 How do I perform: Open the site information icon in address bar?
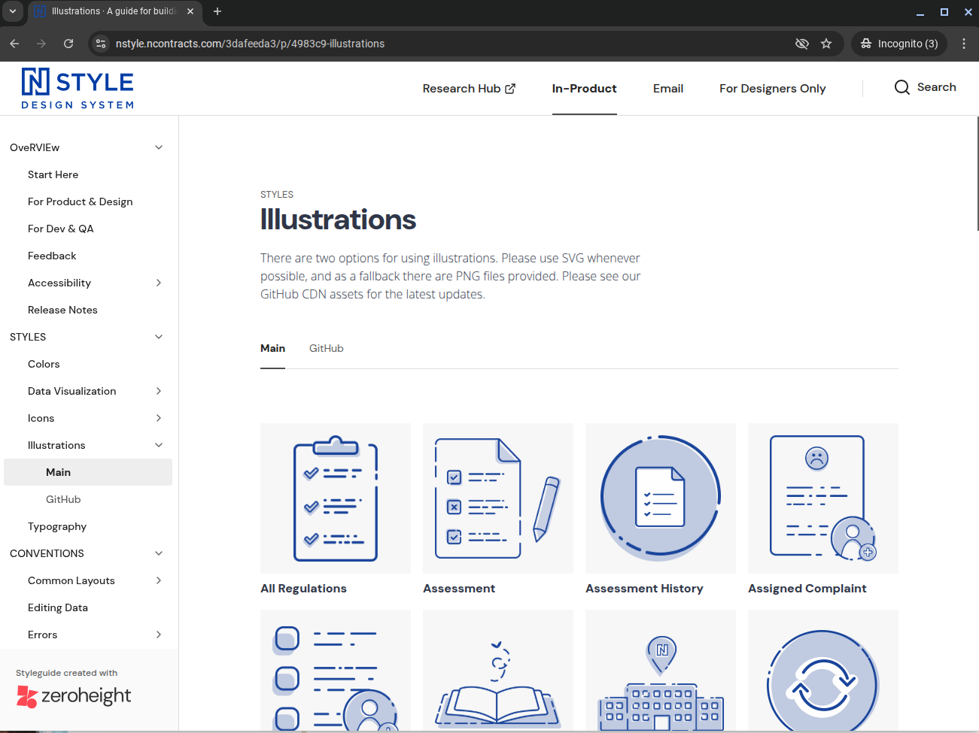pyautogui.click(x=101, y=44)
